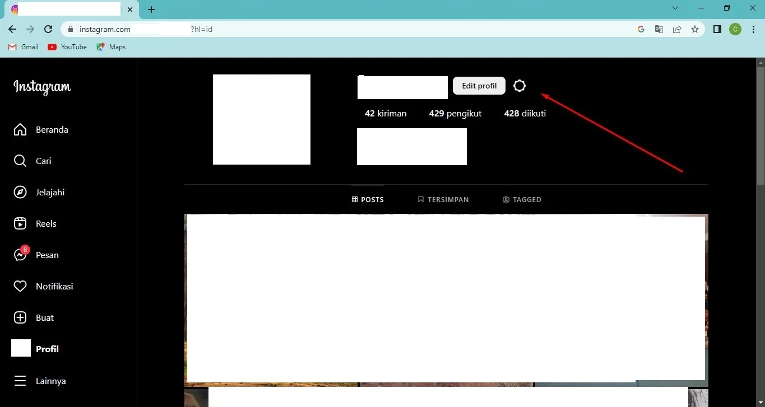Click the Google icon in address bar
765x407 pixels.
(x=641, y=29)
